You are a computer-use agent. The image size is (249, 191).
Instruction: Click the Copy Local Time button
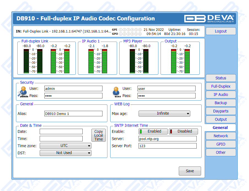pyautogui.click(x=98, y=135)
